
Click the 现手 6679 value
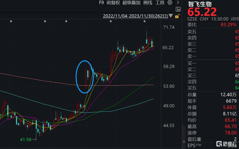[x=231, y=101]
